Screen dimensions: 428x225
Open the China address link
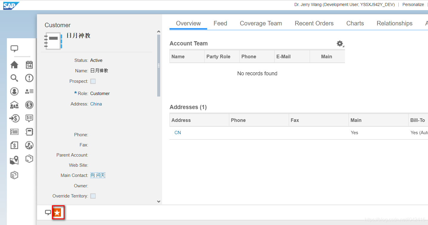pyautogui.click(x=96, y=104)
